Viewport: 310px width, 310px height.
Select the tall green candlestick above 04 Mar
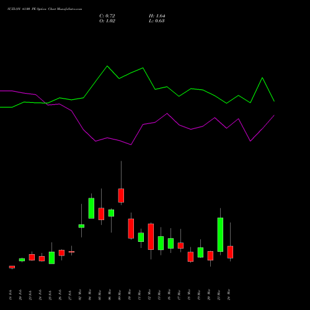[91, 208]
